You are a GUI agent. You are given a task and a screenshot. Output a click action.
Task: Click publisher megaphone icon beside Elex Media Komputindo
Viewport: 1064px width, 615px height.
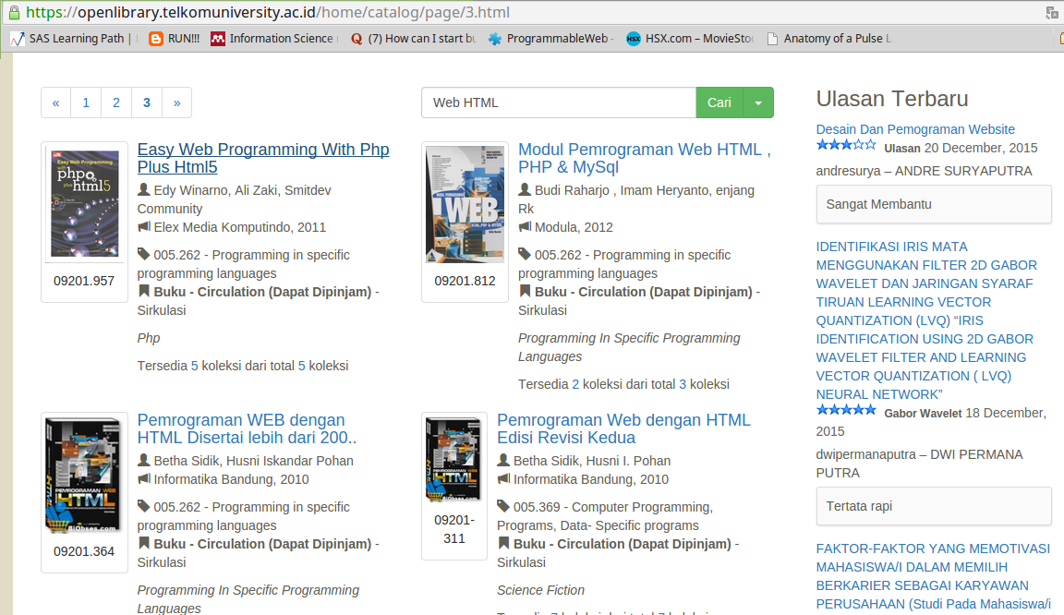144,226
